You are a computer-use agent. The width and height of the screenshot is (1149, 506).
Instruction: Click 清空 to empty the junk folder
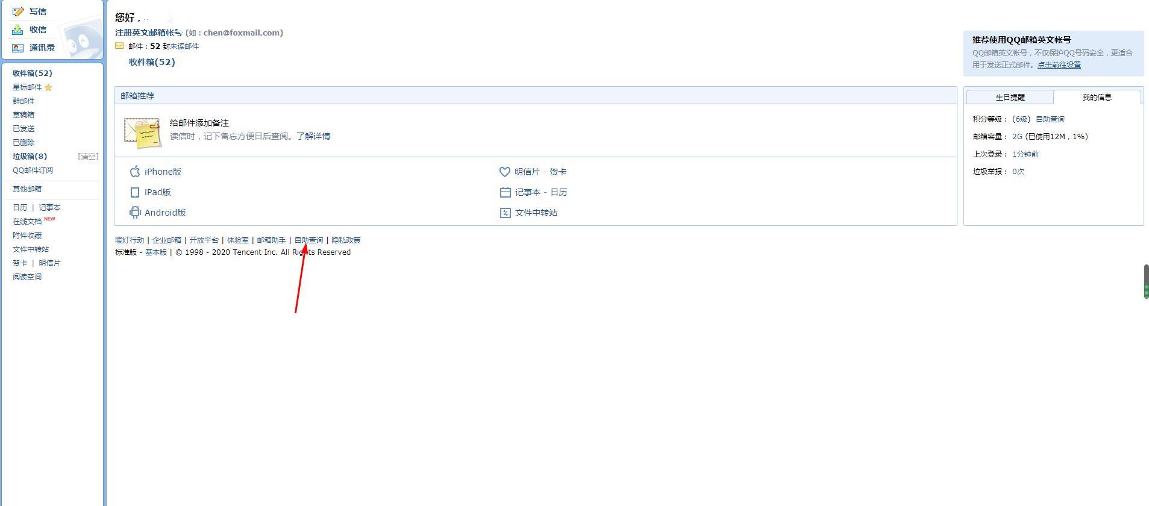click(88, 157)
